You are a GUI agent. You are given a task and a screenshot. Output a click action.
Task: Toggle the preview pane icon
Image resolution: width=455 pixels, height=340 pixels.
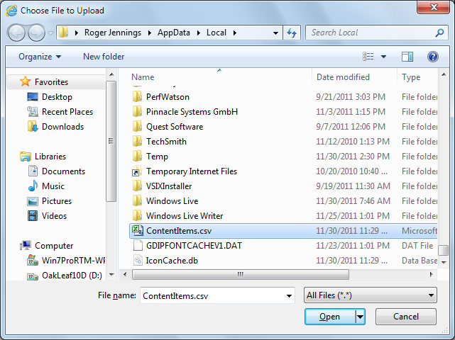pyautogui.click(x=407, y=57)
